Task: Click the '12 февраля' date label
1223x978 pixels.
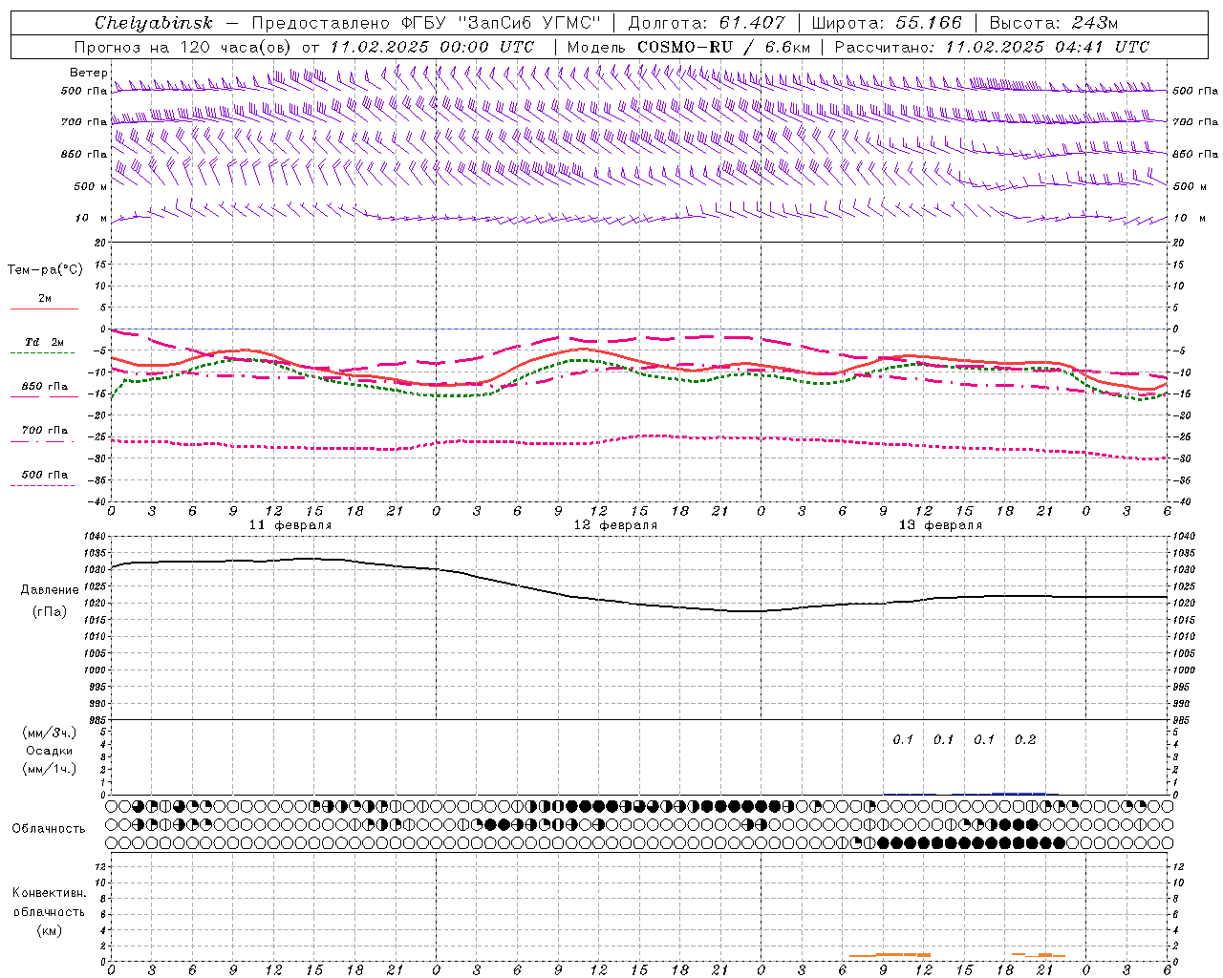Action: [x=615, y=525]
